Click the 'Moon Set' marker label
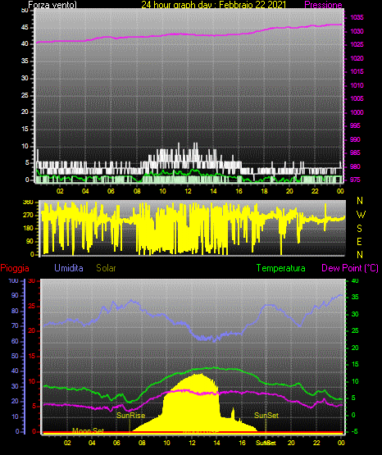Screen dimensions: 382x455 [x=88, y=430]
